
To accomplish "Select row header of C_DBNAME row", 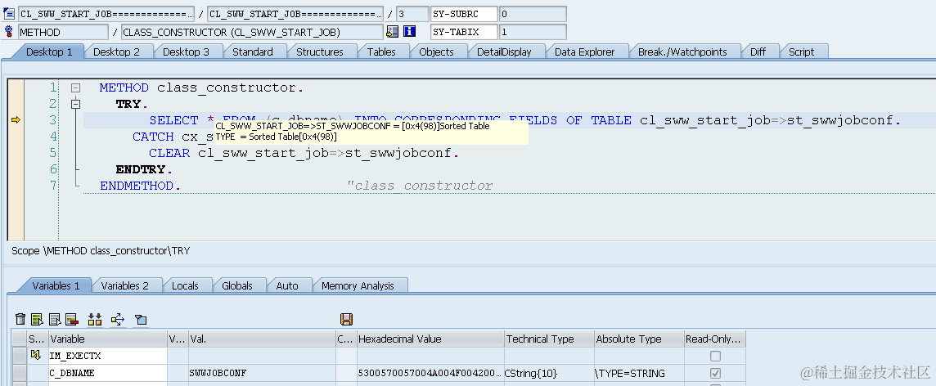I will pos(20,374).
